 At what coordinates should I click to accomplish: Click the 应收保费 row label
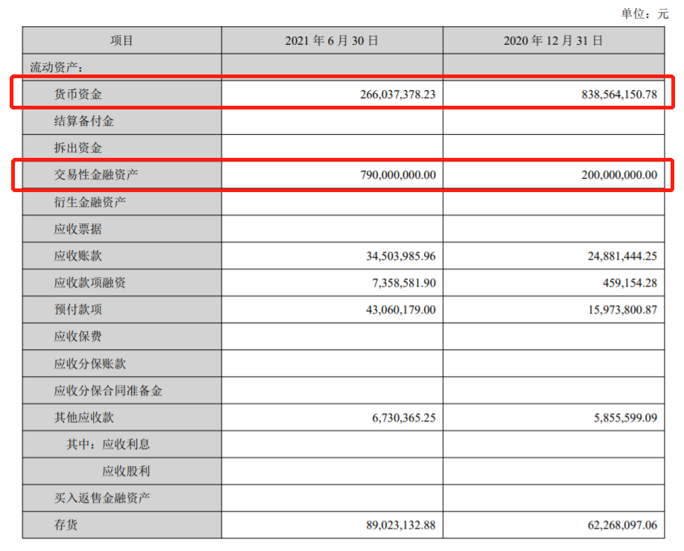(x=78, y=336)
